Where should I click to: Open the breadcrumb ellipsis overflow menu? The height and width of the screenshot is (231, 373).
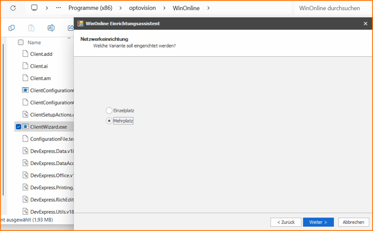click(x=59, y=8)
